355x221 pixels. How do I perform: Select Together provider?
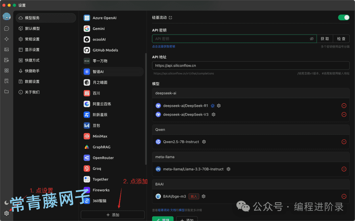click(112, 179)
